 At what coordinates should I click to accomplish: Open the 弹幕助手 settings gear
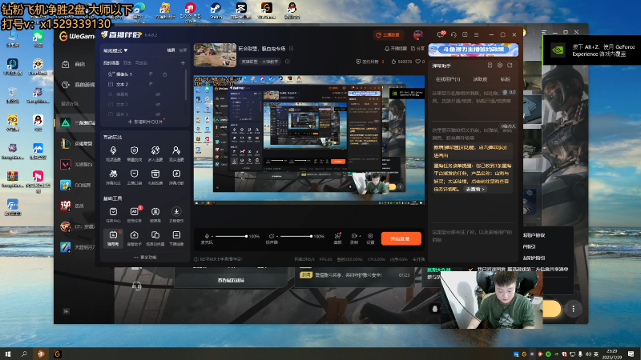[x=499, y=66]
